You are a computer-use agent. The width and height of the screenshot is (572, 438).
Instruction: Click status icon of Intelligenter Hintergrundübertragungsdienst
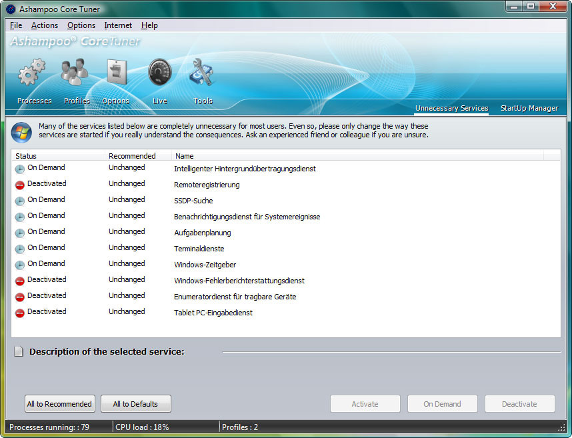(x=20, y=169)
